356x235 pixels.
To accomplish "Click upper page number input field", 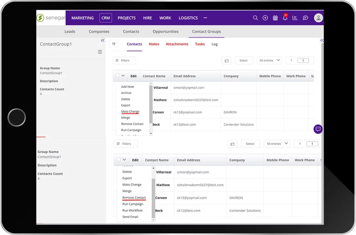I will point(303,60).
